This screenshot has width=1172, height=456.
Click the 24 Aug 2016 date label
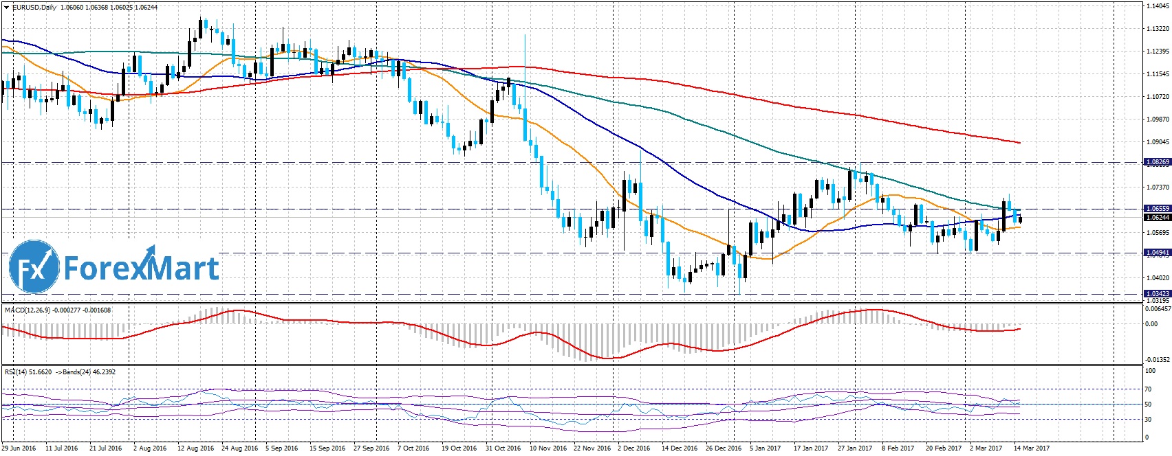[x=241, y=449]
